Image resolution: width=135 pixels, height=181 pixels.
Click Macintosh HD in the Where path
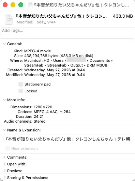point(37,60)
